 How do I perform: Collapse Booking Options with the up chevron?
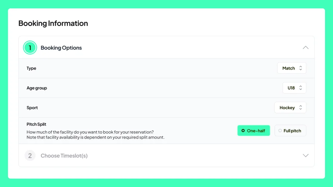click(305, 48)
